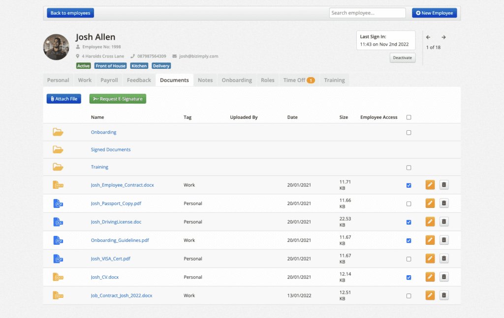The height and width of the screenshot is (318, 504).
Task: Switch to the Payroll tab
Action: point(109,80)
